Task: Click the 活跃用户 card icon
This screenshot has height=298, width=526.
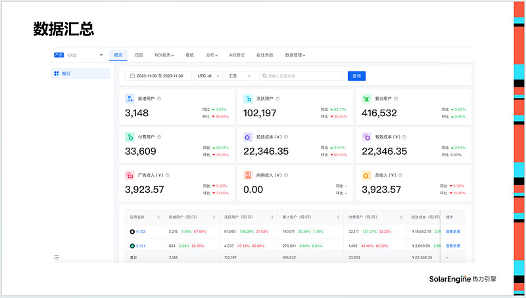Action: point(248,98)
